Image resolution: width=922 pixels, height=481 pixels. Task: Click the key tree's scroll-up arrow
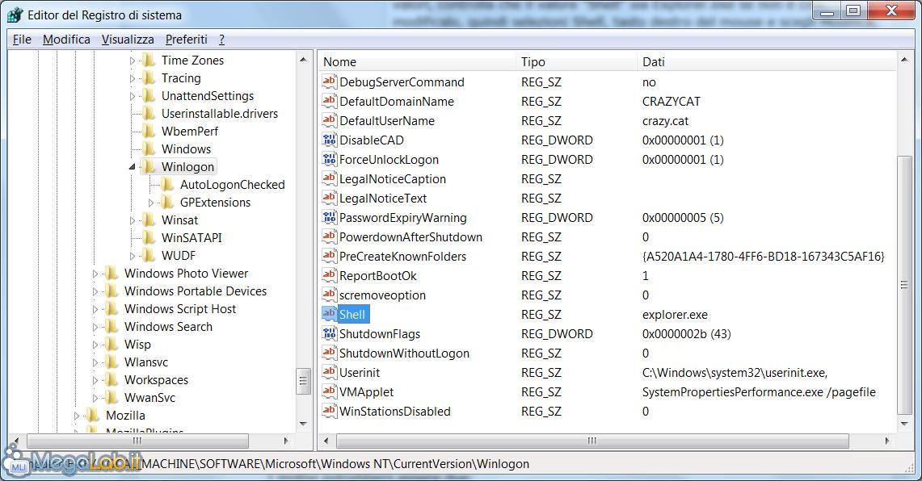[303, 59]
